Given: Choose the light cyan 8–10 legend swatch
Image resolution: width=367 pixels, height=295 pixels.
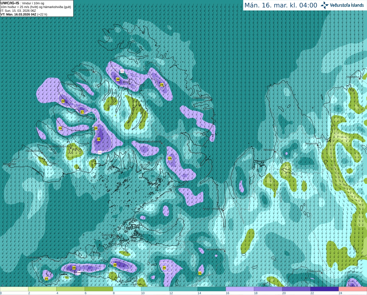Looking at the screenshot, I should [127, 289].
